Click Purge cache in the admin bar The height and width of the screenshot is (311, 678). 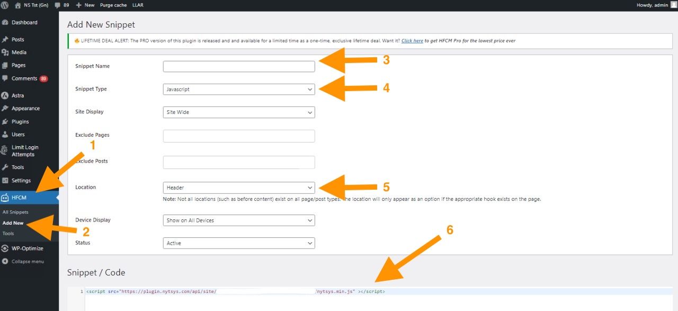pyautogui.click(x=112, y=5)
